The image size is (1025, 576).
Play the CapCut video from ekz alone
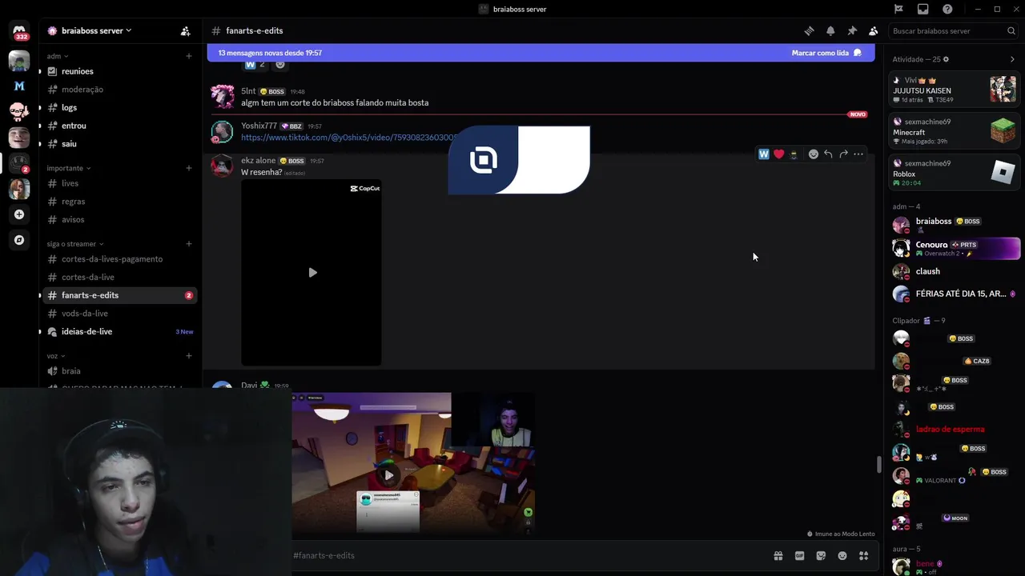pyautogui.click(x=312, y=273)
